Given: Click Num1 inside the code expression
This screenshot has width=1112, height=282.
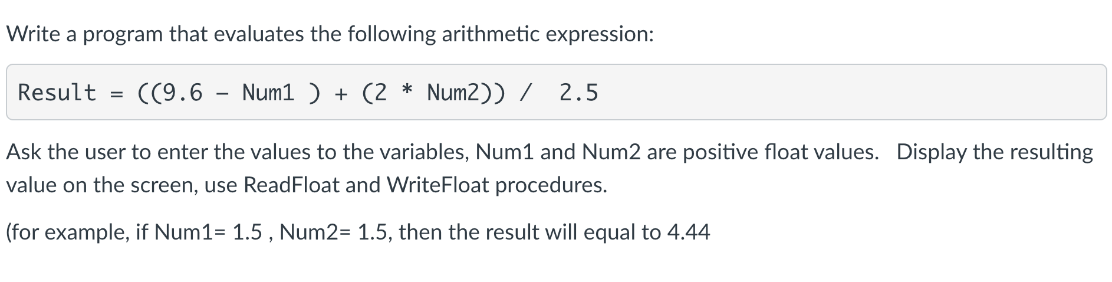Looking at the screenshot, I should tap(268, 93).
